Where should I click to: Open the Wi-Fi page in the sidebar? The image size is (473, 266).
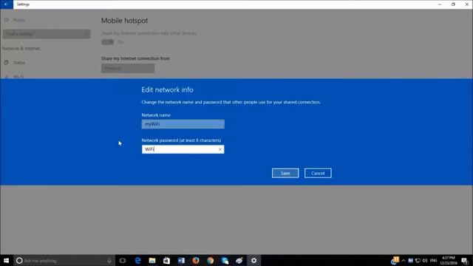[x=18, y=76]
